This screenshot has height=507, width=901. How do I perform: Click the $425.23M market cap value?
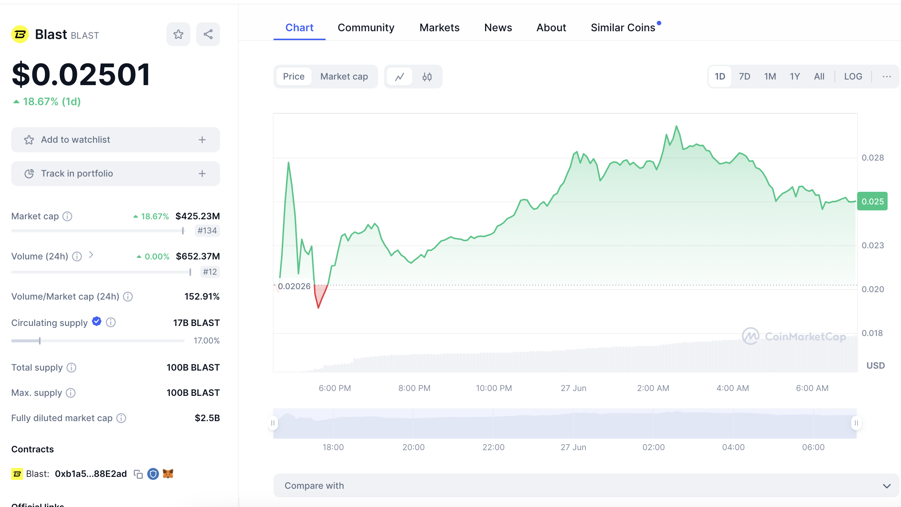click(197, 216)
